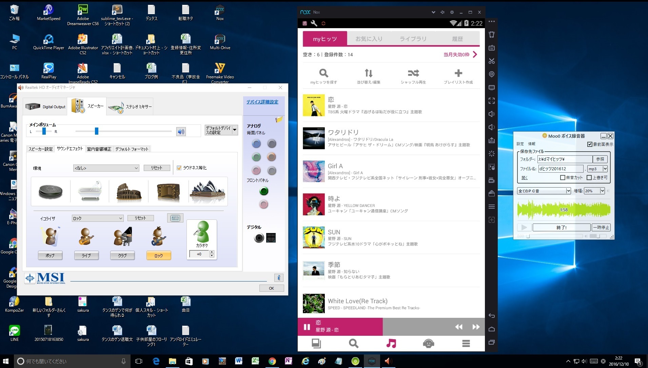Click ファイル名 input field dヒッツ201612
This screenshot has width=648, height=368.
pyautogui.click(x=561, y=169)
